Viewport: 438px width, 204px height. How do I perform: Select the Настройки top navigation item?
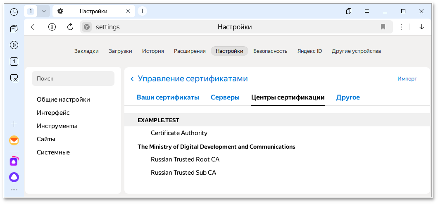click(229, 51)
